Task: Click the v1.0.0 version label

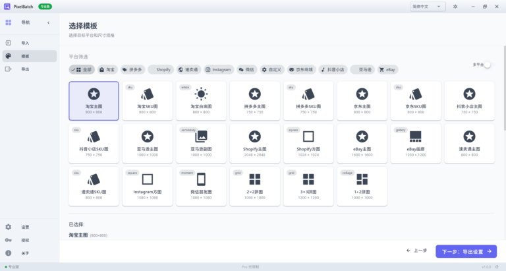Action: pyautogui.click(x=486, y=267)
